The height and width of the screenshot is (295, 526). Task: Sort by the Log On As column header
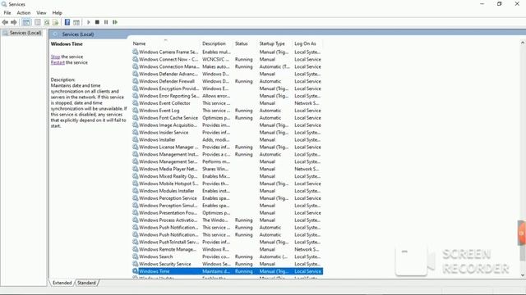coord(307,43)
